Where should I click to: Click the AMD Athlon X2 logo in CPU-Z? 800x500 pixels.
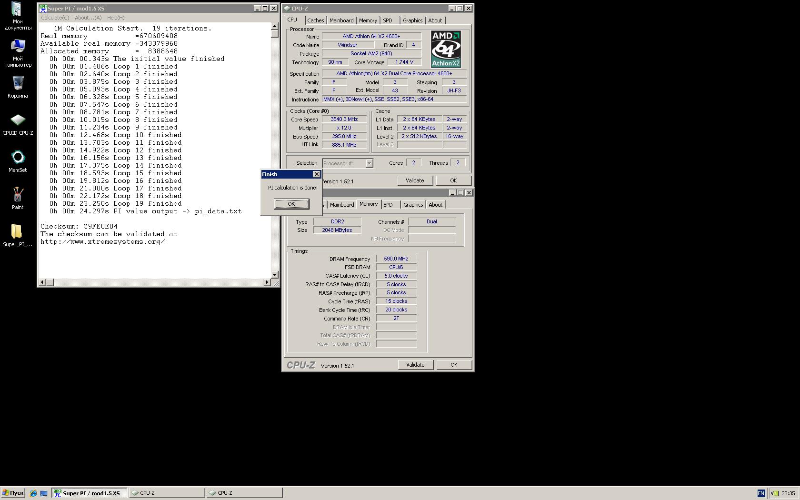pyautogui.click(x=446, y=49)
